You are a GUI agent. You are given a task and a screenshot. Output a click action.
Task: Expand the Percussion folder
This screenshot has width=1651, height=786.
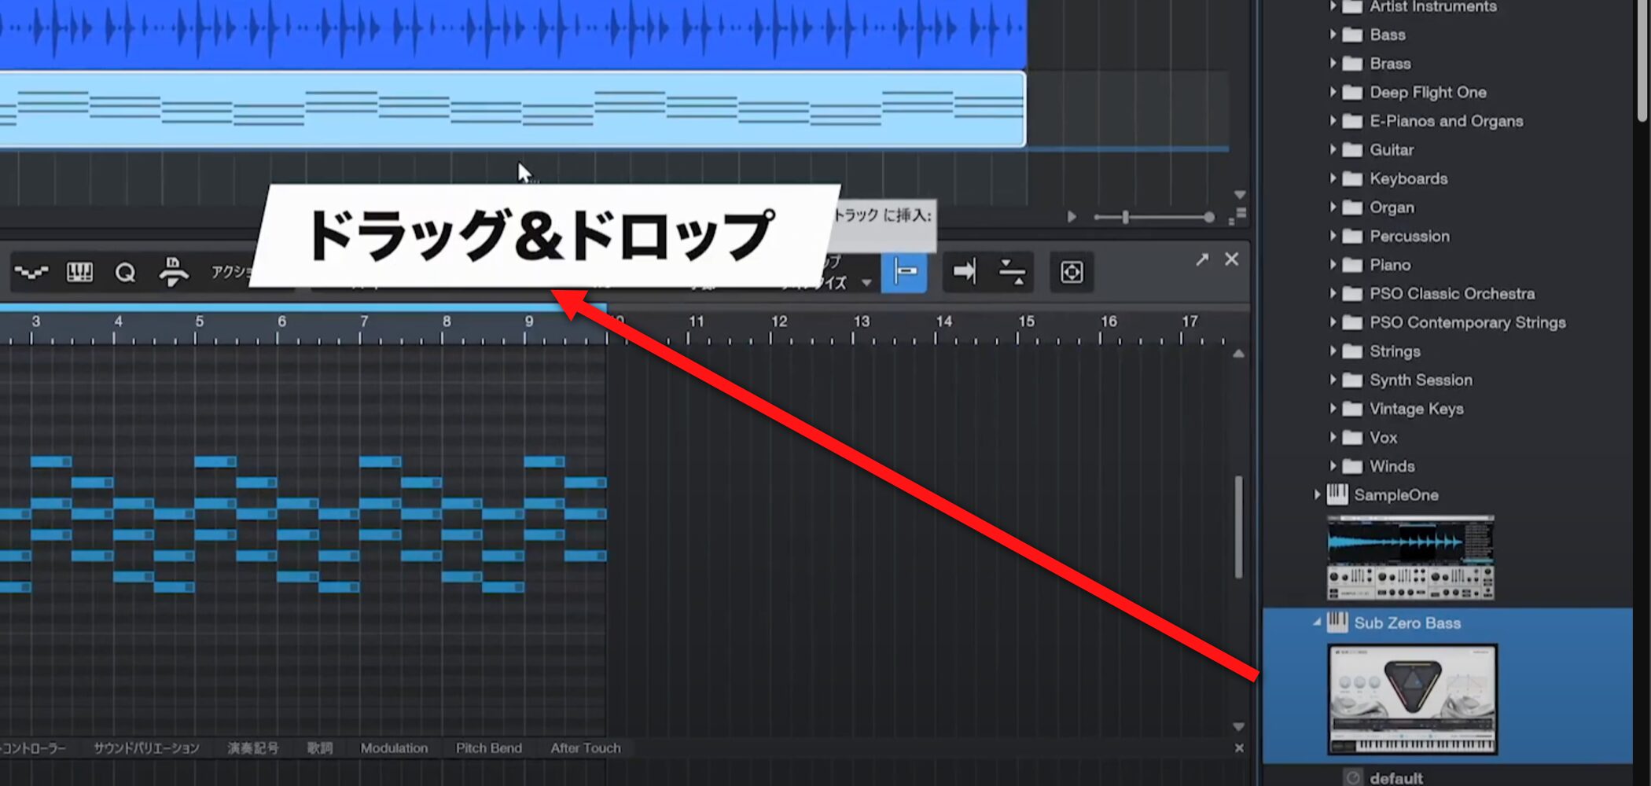pyautogui.click(x=1333, y=236)
